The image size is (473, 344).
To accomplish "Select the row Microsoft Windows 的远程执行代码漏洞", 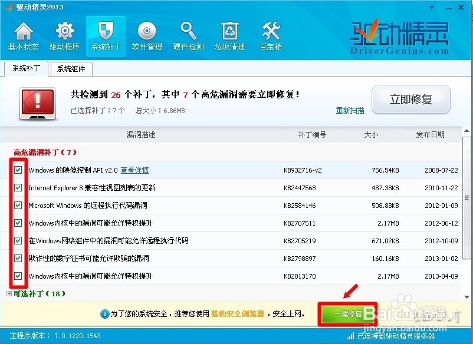I will pyautogui.click(x=230, y=206).
